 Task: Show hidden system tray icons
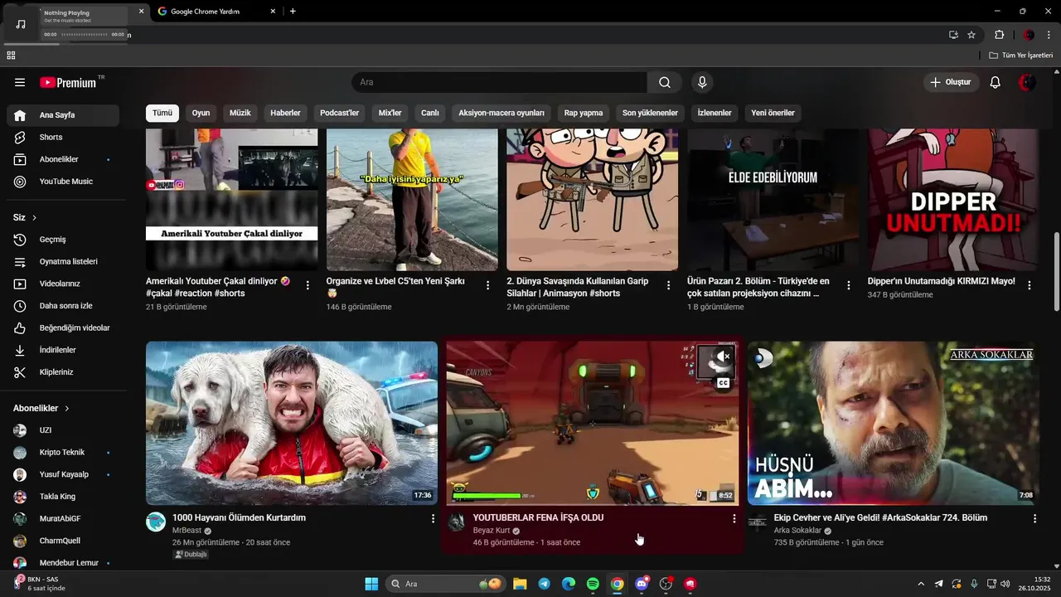point(920,584)
